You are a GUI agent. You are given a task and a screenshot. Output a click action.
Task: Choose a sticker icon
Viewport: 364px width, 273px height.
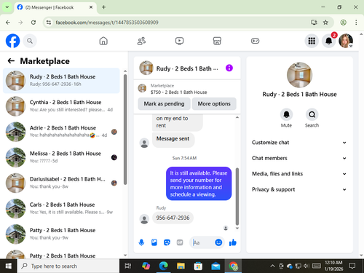167,242
